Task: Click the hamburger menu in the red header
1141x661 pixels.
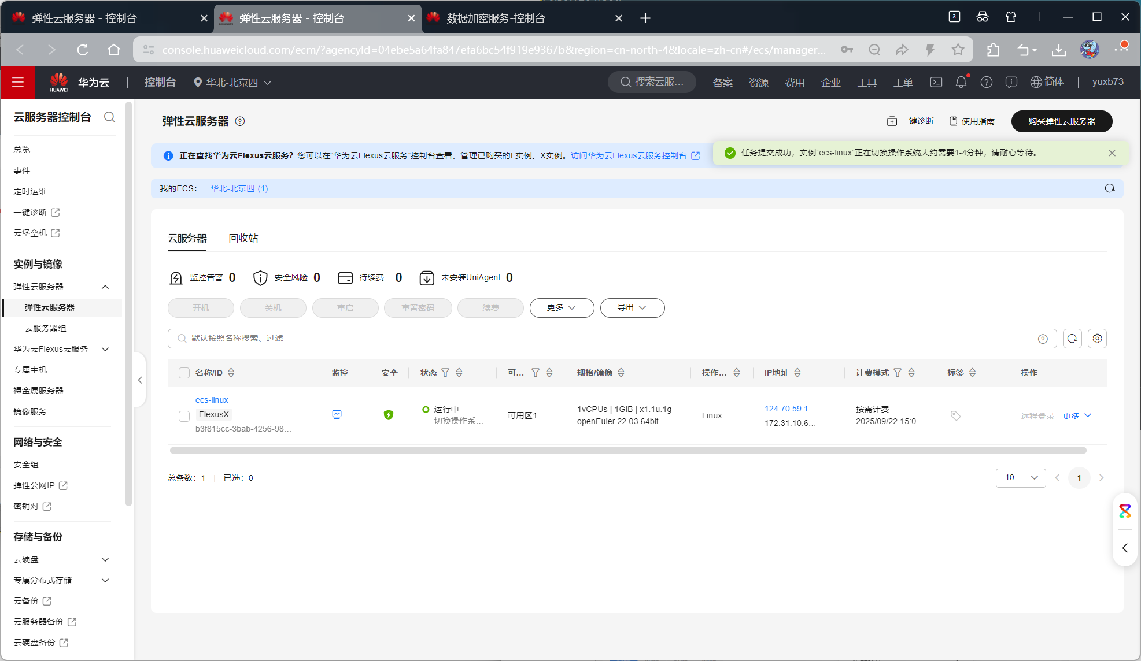Action: (18, 82)
